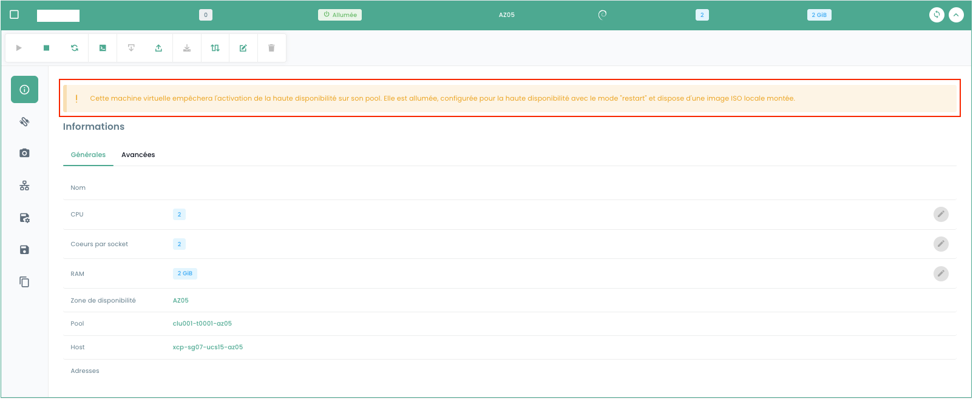Click the restart VM refresh-arrows toolbar icon
Image resolution: width=973 pixels, height=399 pixels.
tap(75, 48)
